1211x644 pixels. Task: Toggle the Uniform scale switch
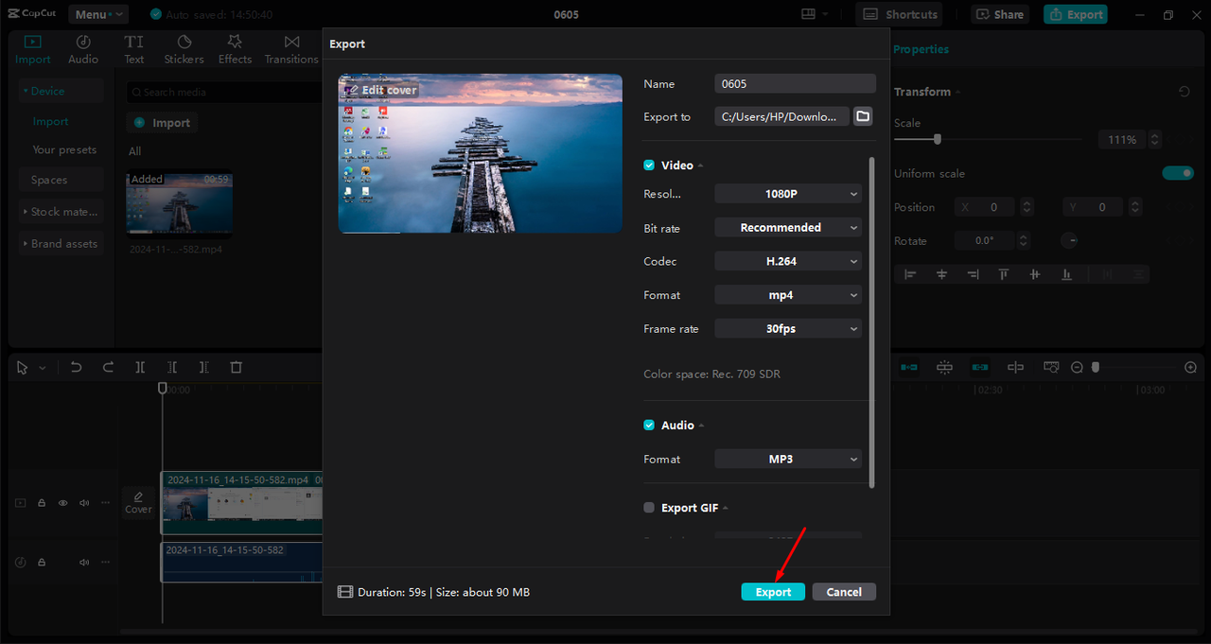click(x=1178, y=173)
